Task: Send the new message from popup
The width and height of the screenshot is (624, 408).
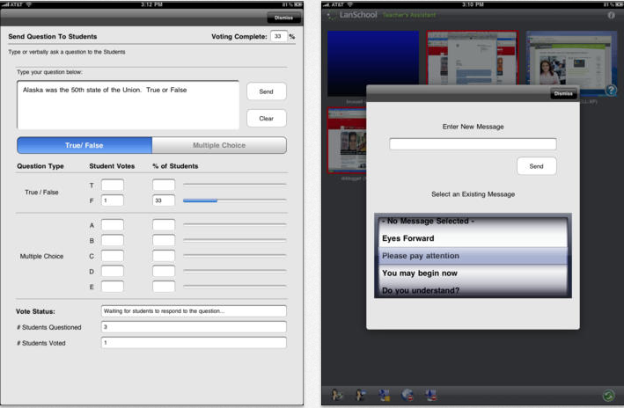Action: click(537, 166)
